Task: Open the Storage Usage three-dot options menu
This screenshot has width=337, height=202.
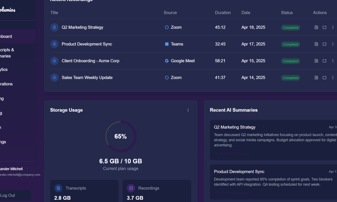Action: (x=188, y=110)
